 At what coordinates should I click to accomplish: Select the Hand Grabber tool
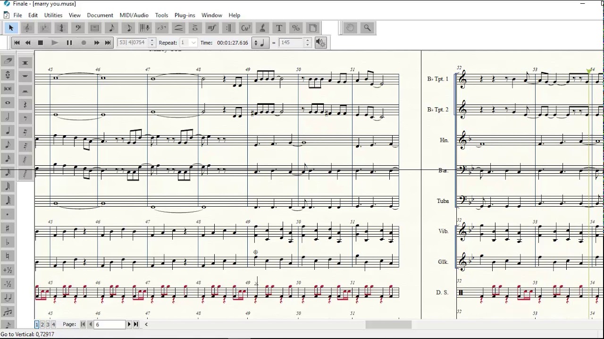(x=350, y=28)
